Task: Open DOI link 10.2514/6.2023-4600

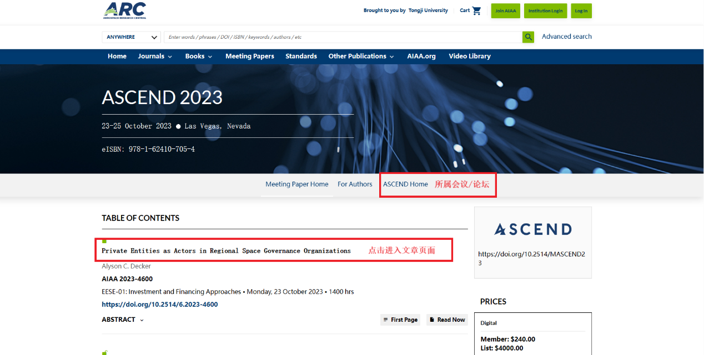Action: (x=160, y=305)
